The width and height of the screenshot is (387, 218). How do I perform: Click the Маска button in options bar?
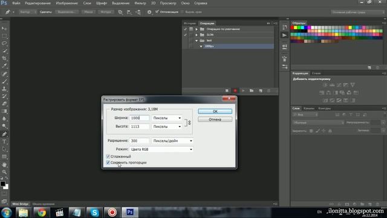(88, 12)
